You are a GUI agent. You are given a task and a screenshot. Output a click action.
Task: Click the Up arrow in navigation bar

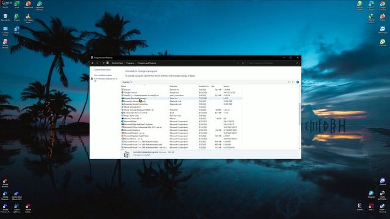[104, 63]
